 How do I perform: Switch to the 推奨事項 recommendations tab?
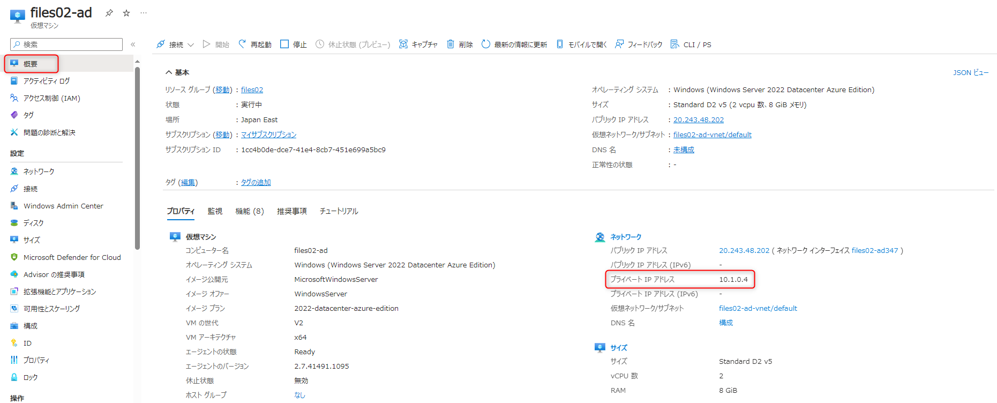tap(291, 211)
